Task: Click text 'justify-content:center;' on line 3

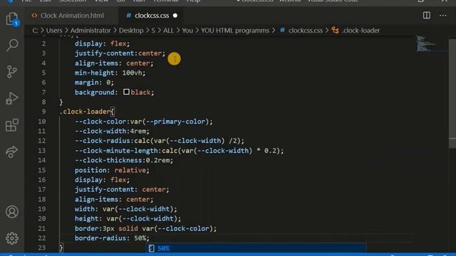Action: point(120,53)
